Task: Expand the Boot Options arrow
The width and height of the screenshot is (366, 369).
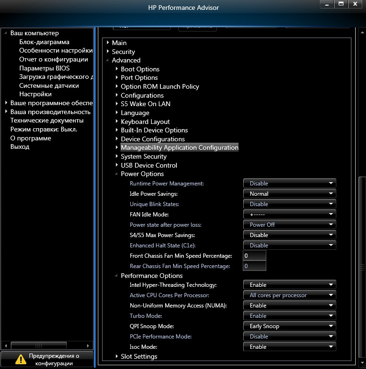Action: [x=117, y=69]
